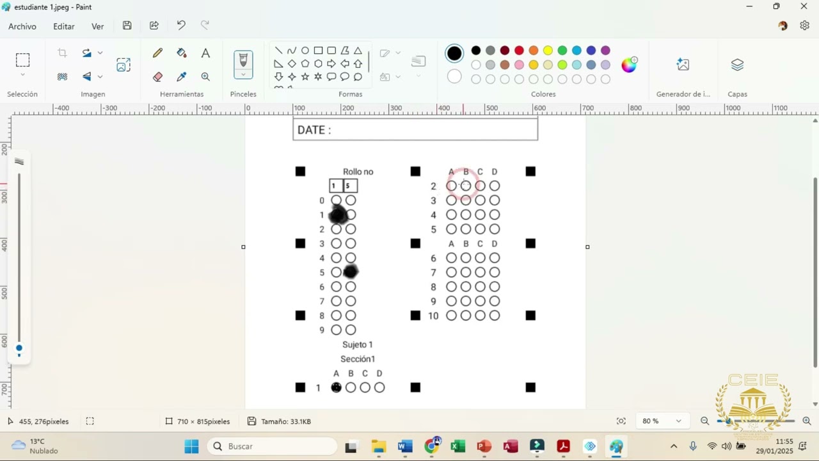Pick the Pentagon shape
Screen dimensions: 819x461
(x=305, y=64)
